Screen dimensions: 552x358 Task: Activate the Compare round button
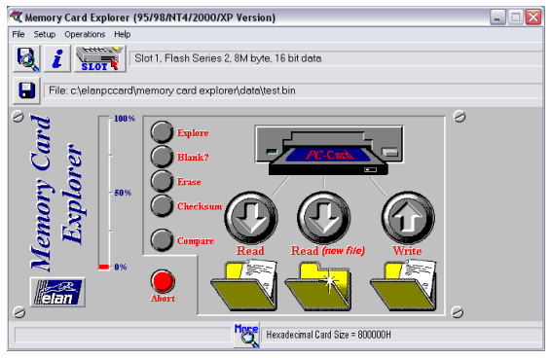[x=162, y=240]
